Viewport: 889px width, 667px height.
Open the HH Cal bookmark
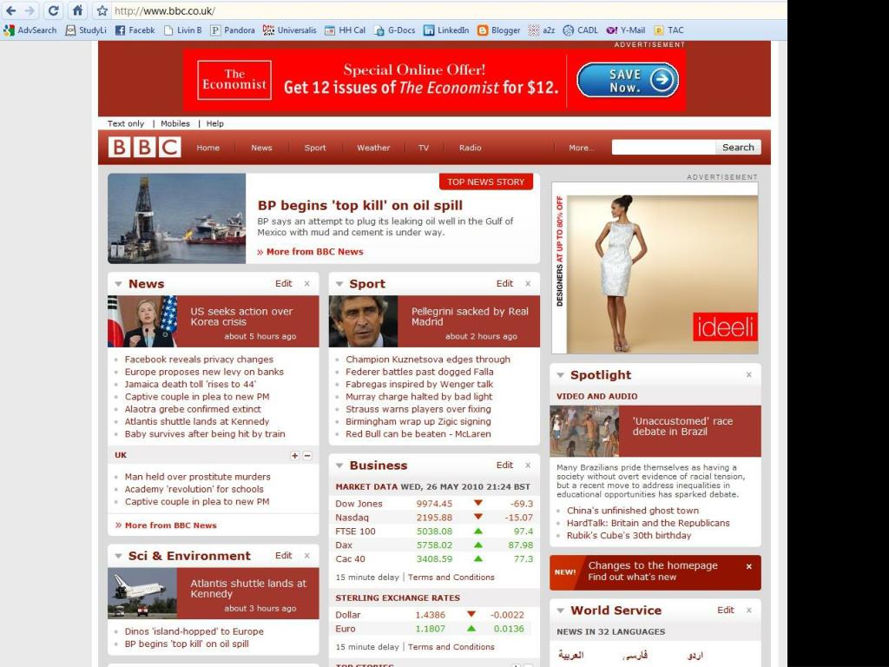click(x=345, y=30)
